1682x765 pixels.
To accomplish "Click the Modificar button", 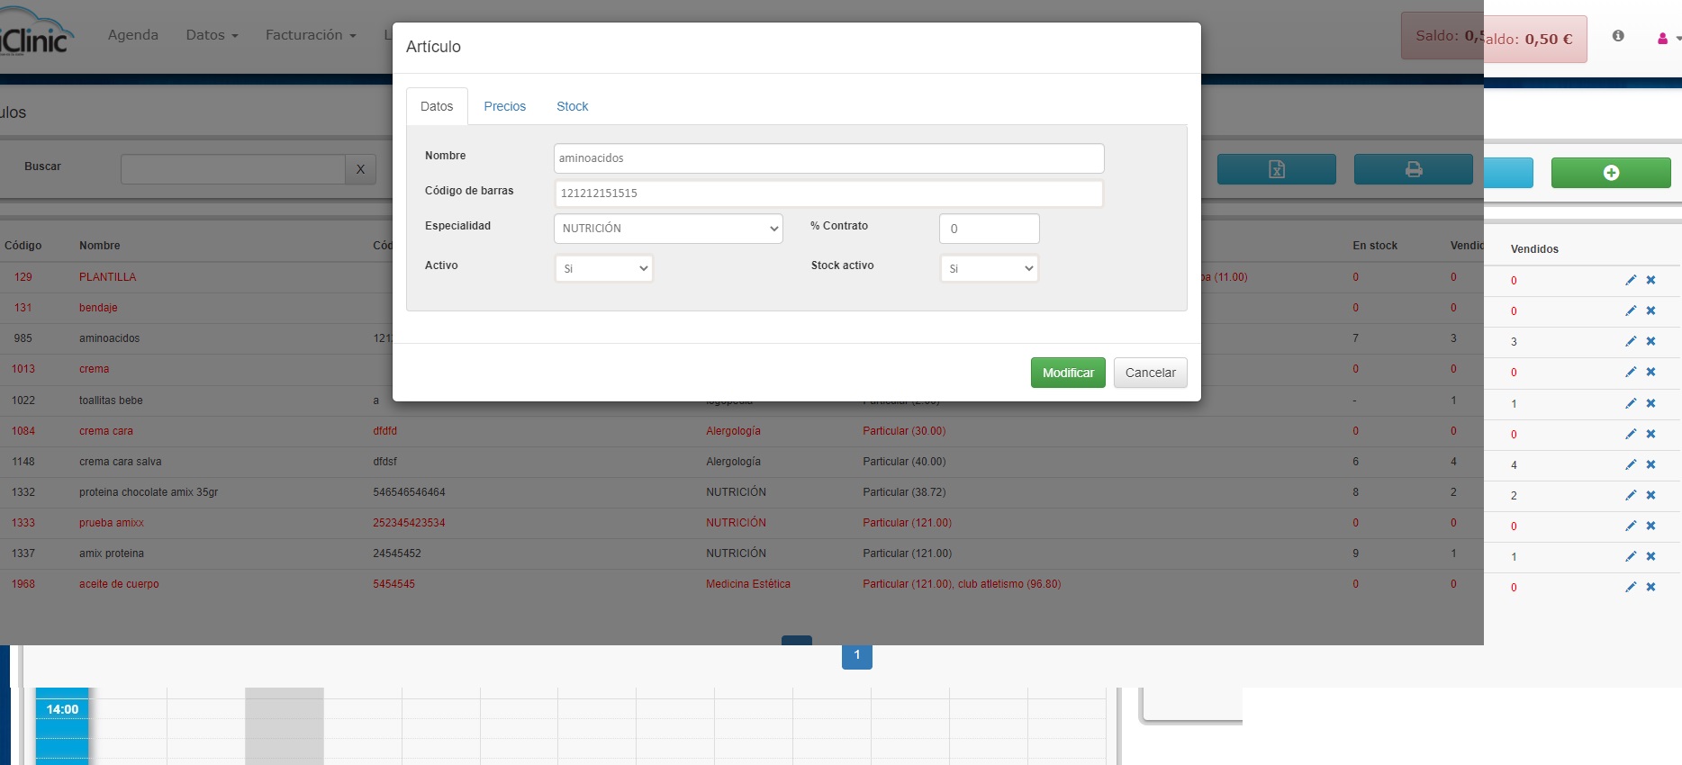I will (1068, 373).
